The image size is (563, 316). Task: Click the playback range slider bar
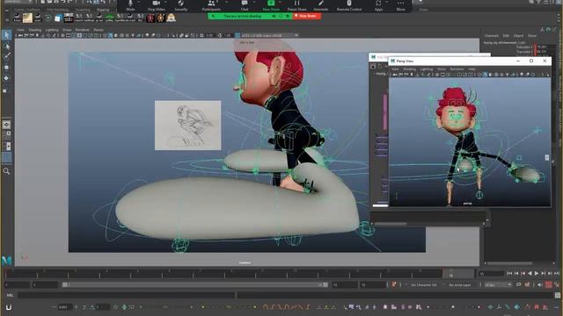[x=194, y=284]
